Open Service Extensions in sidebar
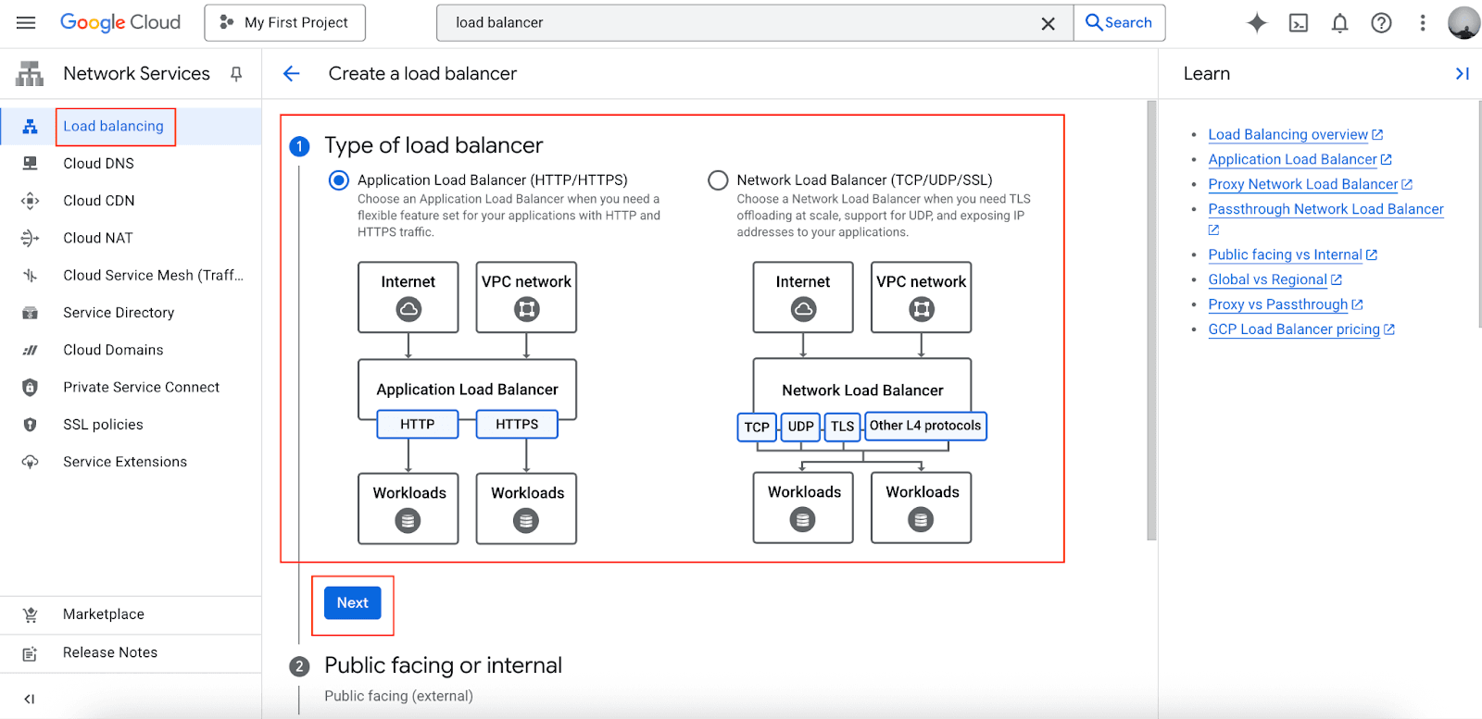The width and height of the screenshot is (1482, 719). [125, 462]
